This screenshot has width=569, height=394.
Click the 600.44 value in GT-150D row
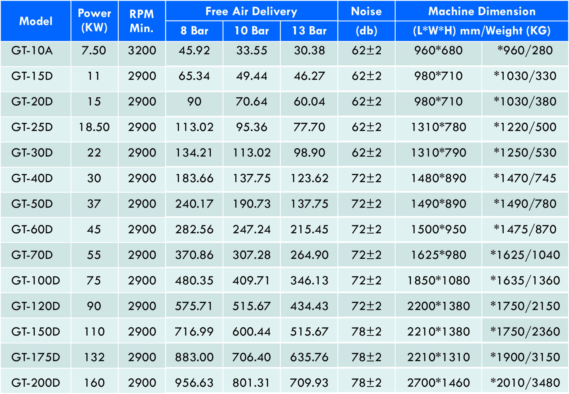pyautogui.click(x=251, y=332)
